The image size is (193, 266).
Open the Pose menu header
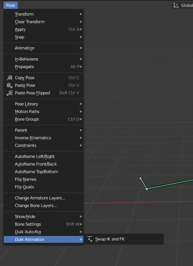pyautogui.click(x=11, y=5)
